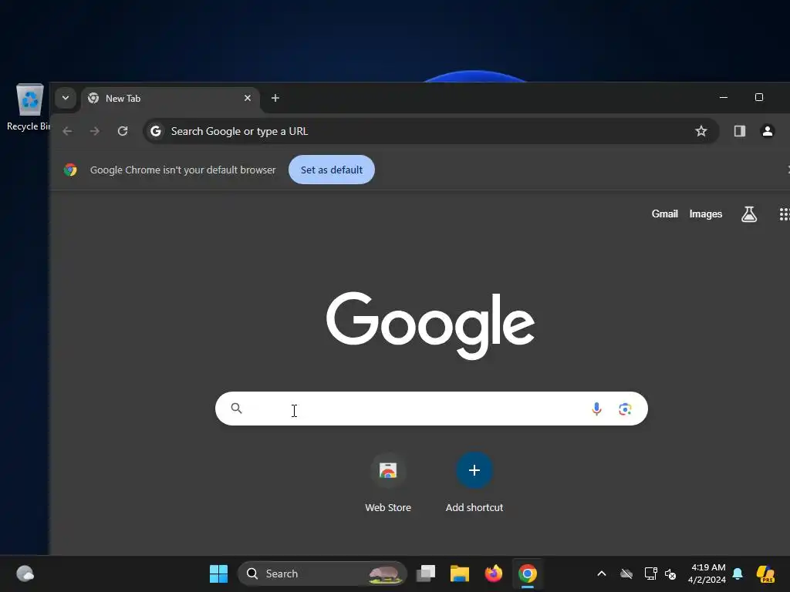Open Copilot preview icon on taskbar
790x592 pixels.
point(766,573)
